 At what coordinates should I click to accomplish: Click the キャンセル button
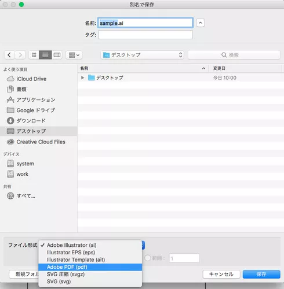pyautogui.click(x=221, y=274)
